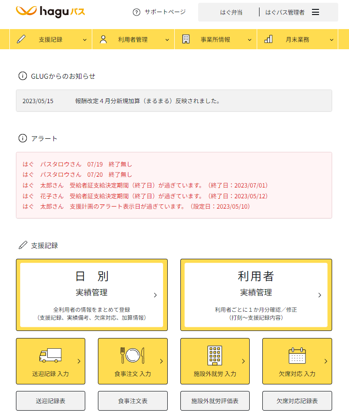Click the building icon for 施設外就労 入力
This screenshot has width=349, height=413.
[215, 356]
